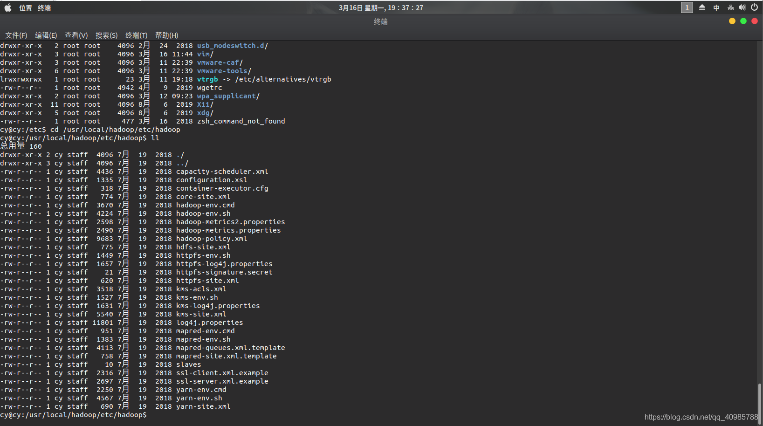Viewport: 763px width, 426px height.
Task: Click the yellow minimize window button
Action: (x=732, y=21)
